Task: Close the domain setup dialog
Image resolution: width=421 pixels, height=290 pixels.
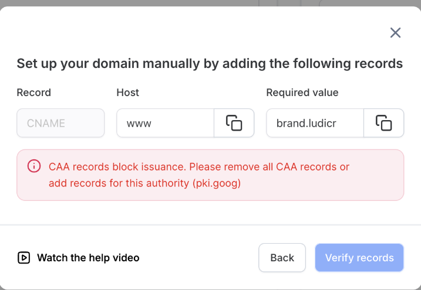Action: coord(395,33)
